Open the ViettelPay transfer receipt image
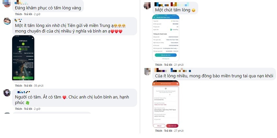Image resolution: width=277 pixels, height=138 pixels. pyautogui.click(x=166, y=38)
